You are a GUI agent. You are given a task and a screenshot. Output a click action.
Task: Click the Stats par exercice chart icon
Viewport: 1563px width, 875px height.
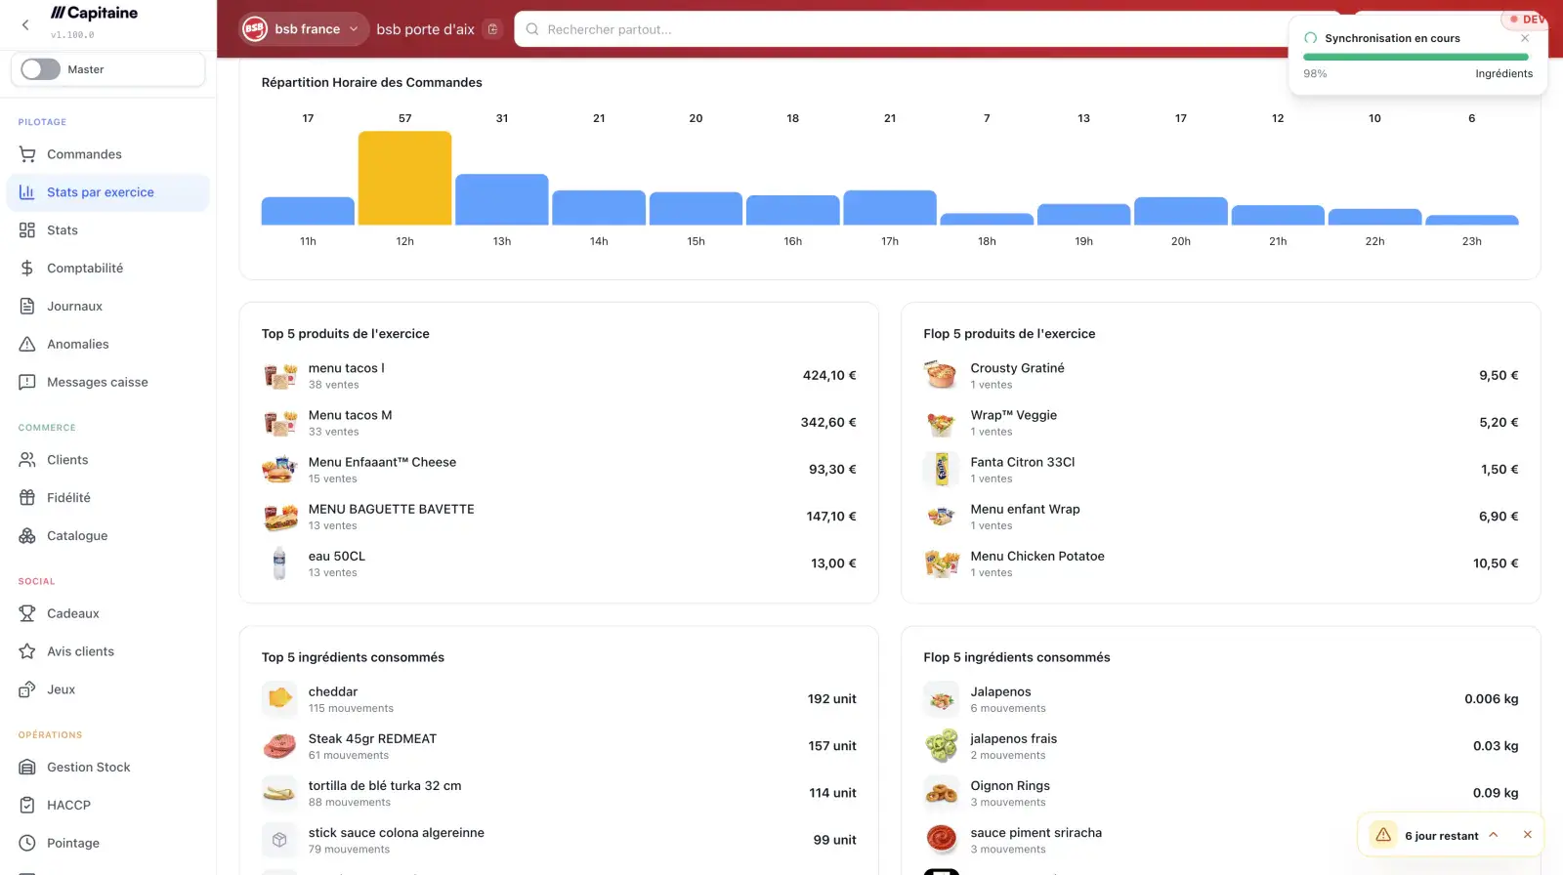tap(27, 192)
